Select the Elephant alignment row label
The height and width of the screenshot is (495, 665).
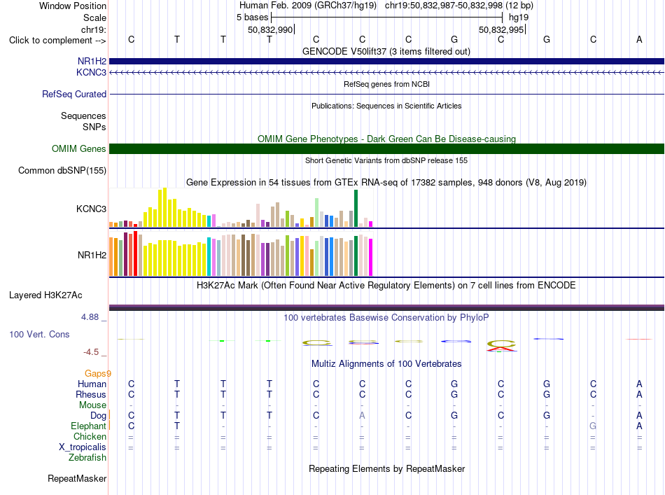tap(88, 426)
